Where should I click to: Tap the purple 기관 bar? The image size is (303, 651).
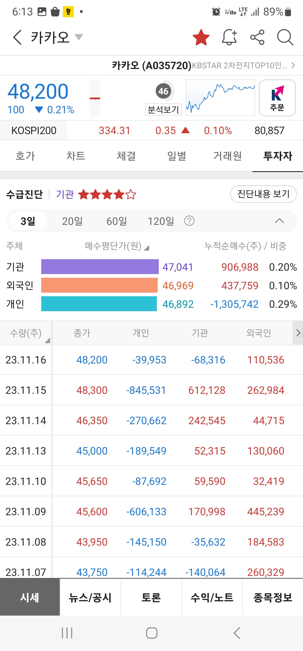[100, 267]
